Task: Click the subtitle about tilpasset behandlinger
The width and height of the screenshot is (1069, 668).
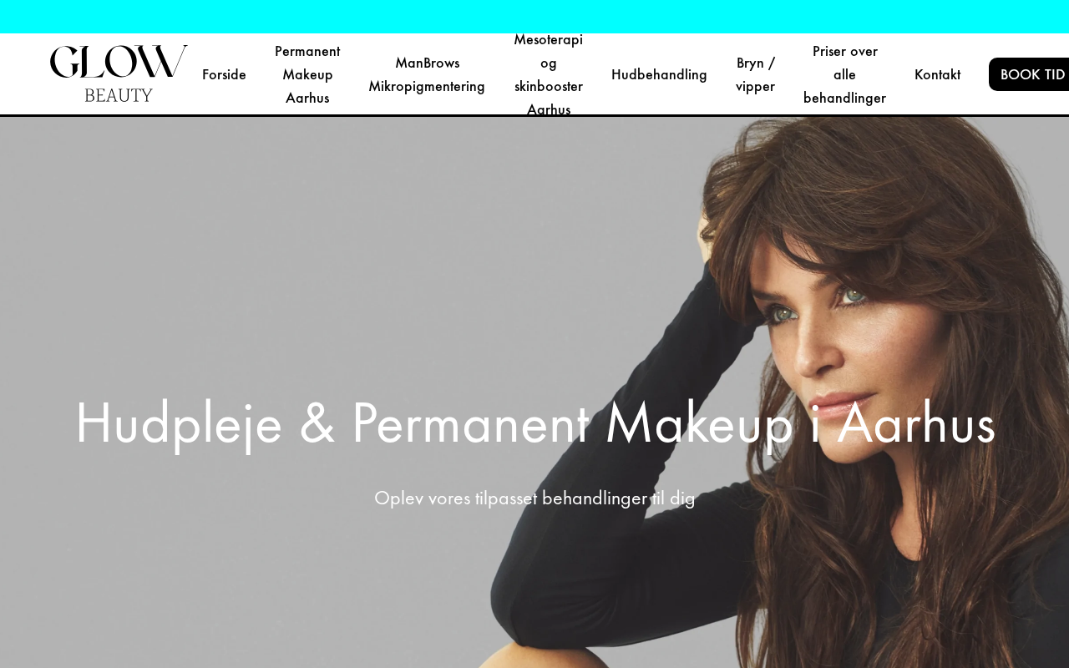Action: (x=534, y=498)
